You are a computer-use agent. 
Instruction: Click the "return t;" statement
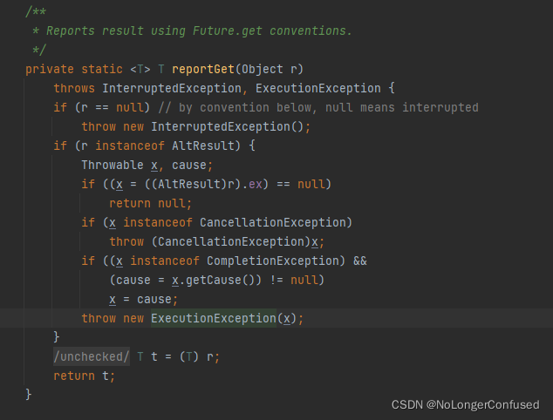(x=84, y=376)
